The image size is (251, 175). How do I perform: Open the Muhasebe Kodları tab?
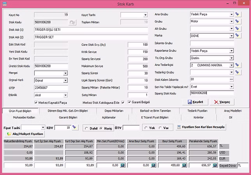pyautogui.click(x=24, y=117)
